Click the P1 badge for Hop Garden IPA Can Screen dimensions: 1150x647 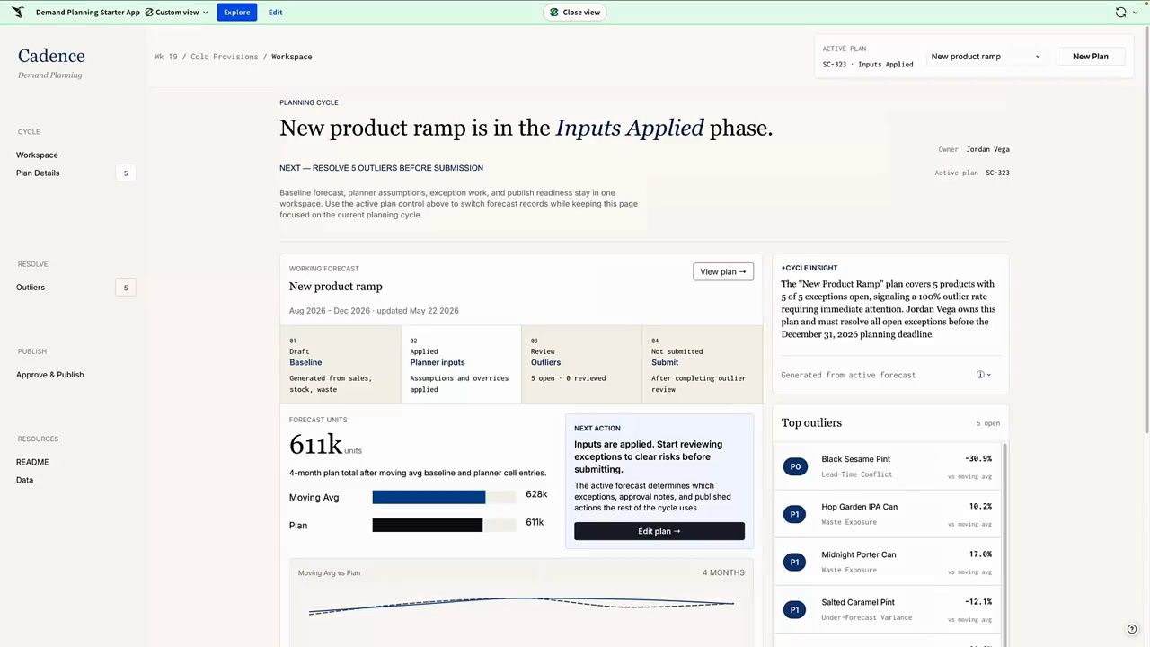[795, 514]
